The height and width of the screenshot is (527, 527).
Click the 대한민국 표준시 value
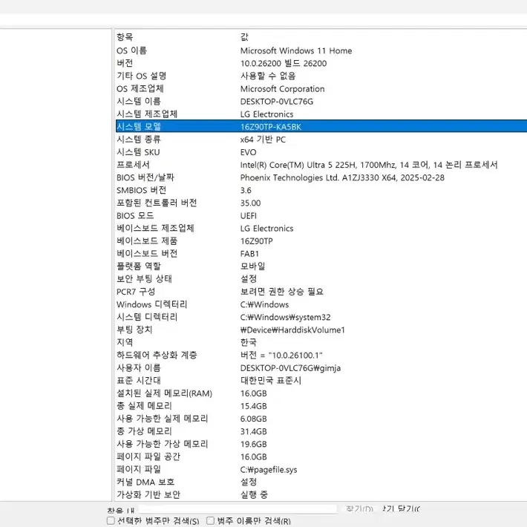pos(271,381)
